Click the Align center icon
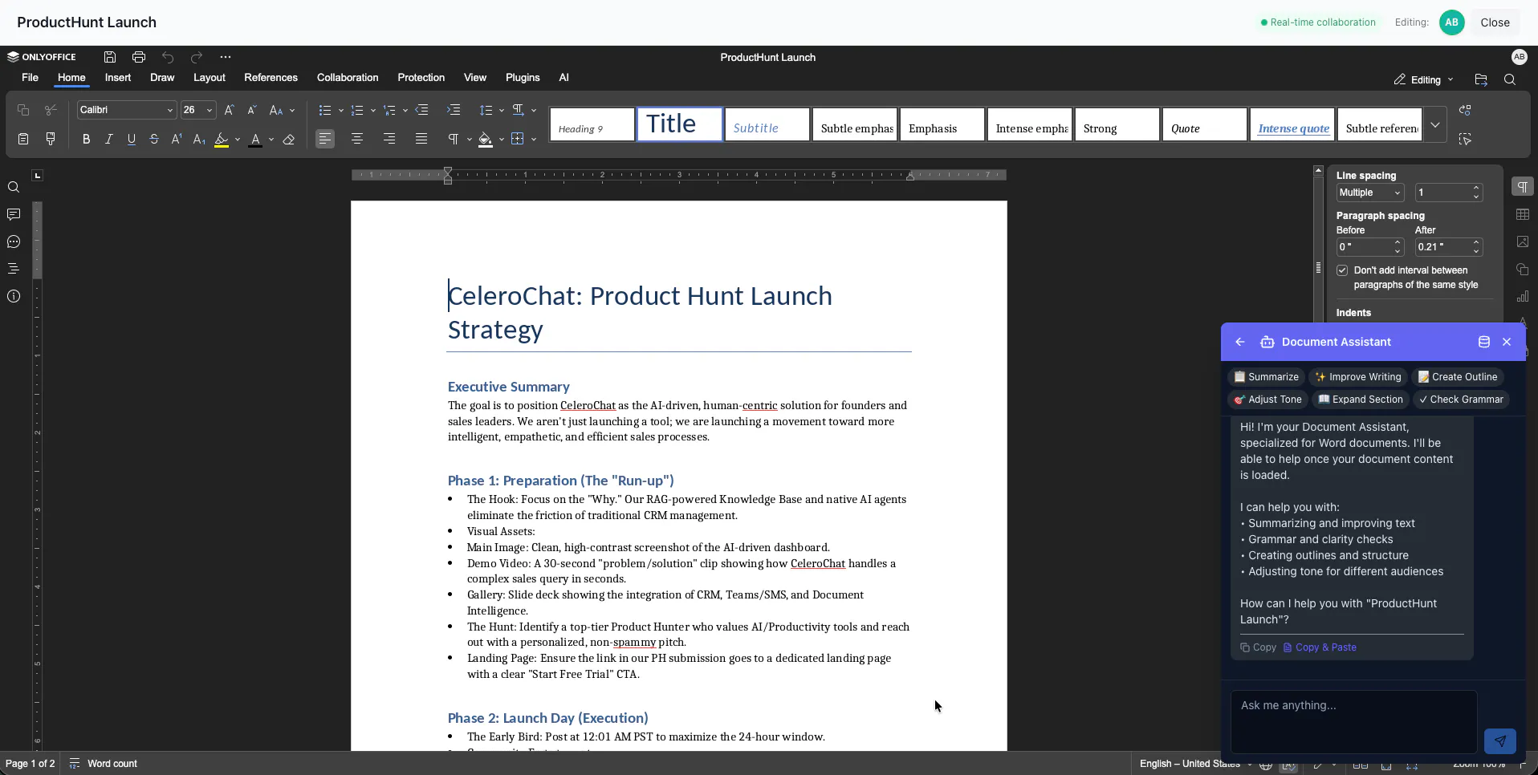 [x=357, y=139]
